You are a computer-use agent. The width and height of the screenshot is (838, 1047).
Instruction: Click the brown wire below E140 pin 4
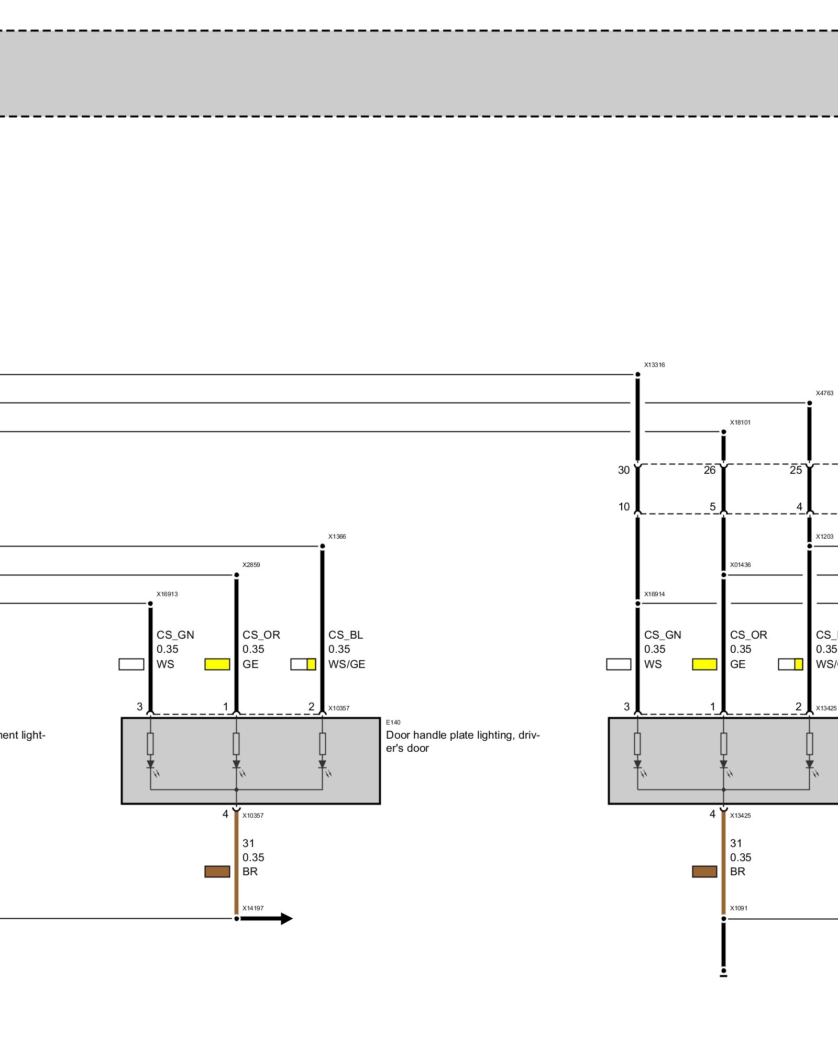click(236, 863)
